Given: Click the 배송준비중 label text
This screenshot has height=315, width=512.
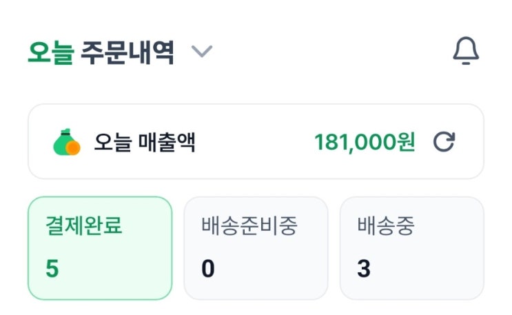Looking at the screenshot, I should pyautogui.click(x=249, y=226).
